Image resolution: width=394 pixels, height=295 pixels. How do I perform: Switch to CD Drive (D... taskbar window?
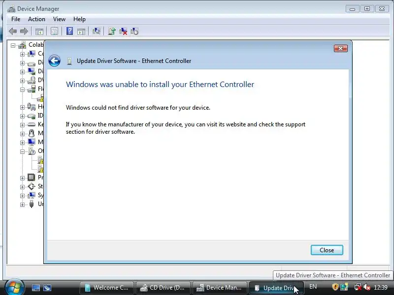pos(164,288)
